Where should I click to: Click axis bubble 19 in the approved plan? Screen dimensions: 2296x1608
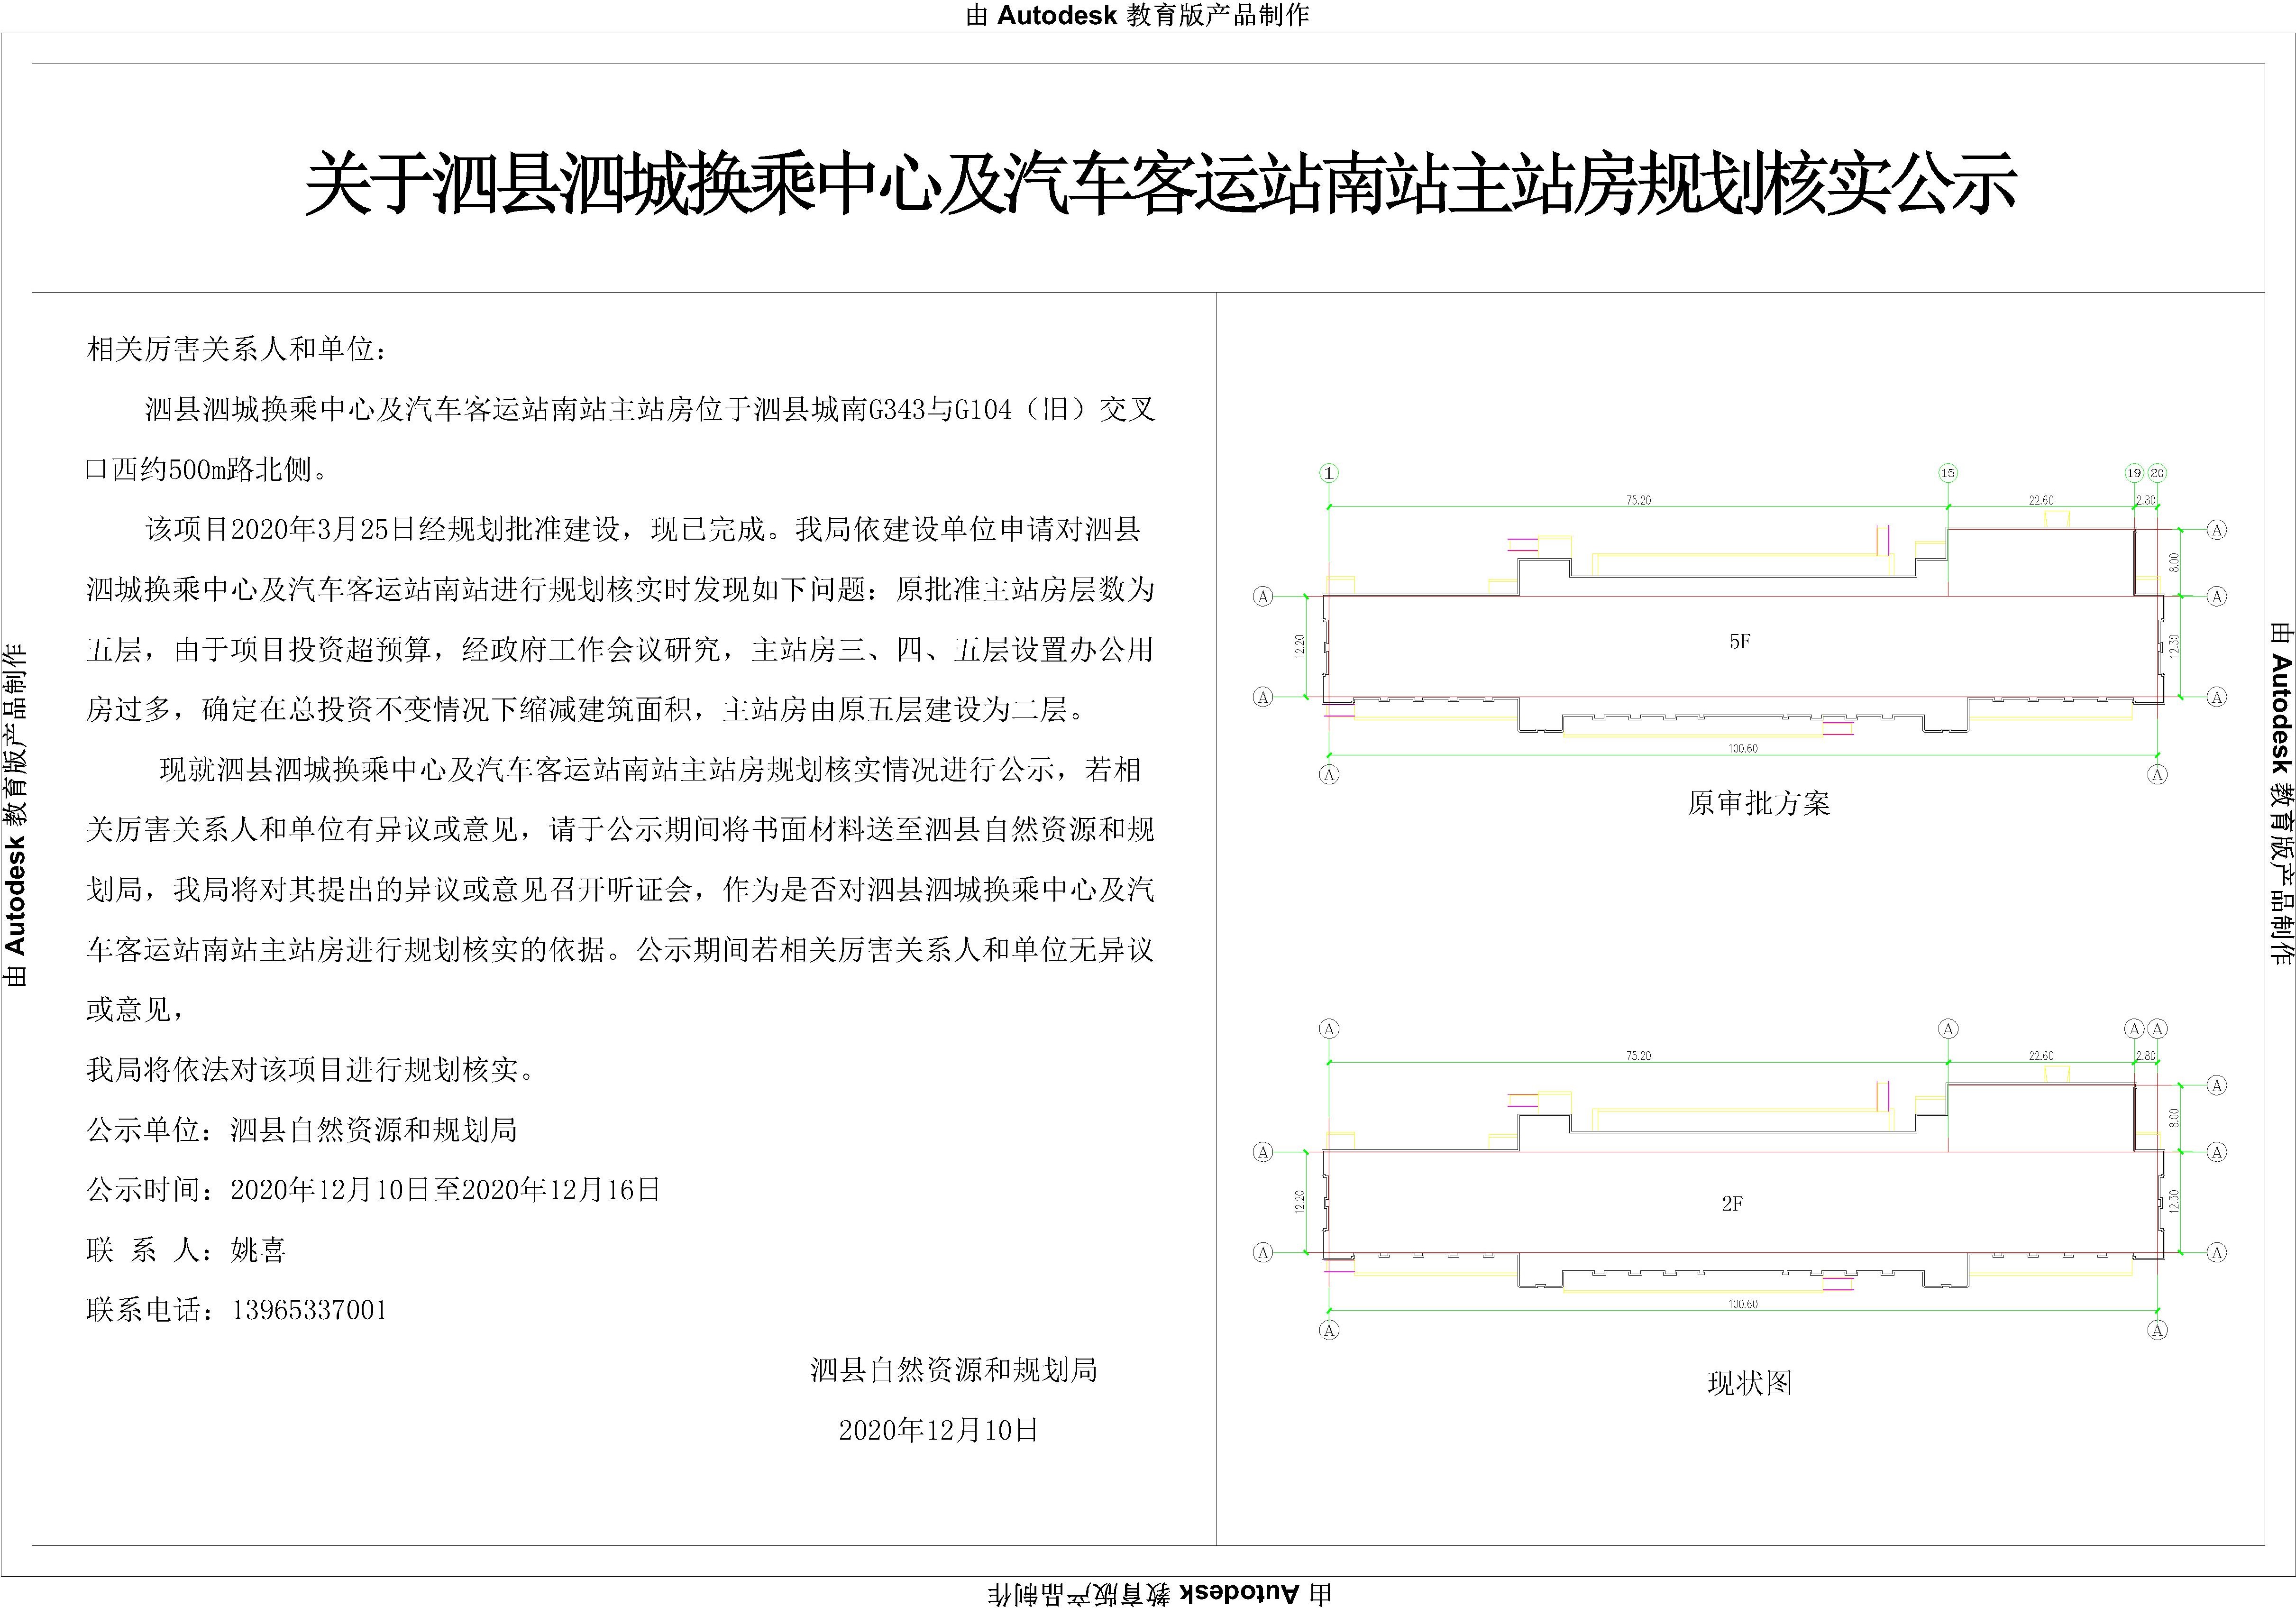pos(2134,473)
